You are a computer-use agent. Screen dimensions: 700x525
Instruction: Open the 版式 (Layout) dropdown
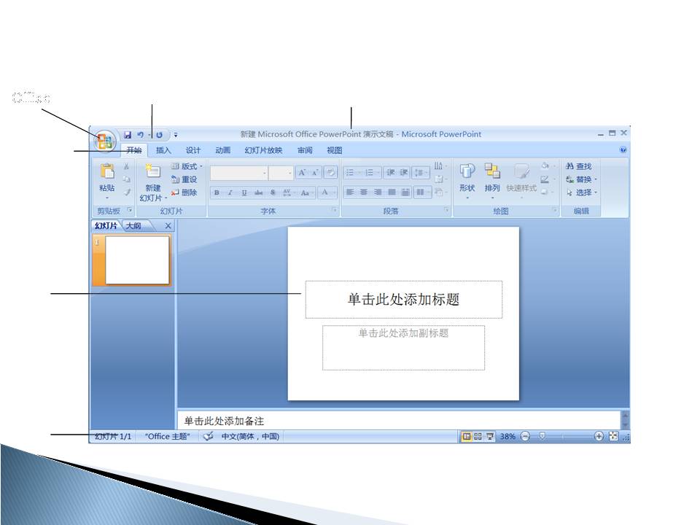pos(187,166)
